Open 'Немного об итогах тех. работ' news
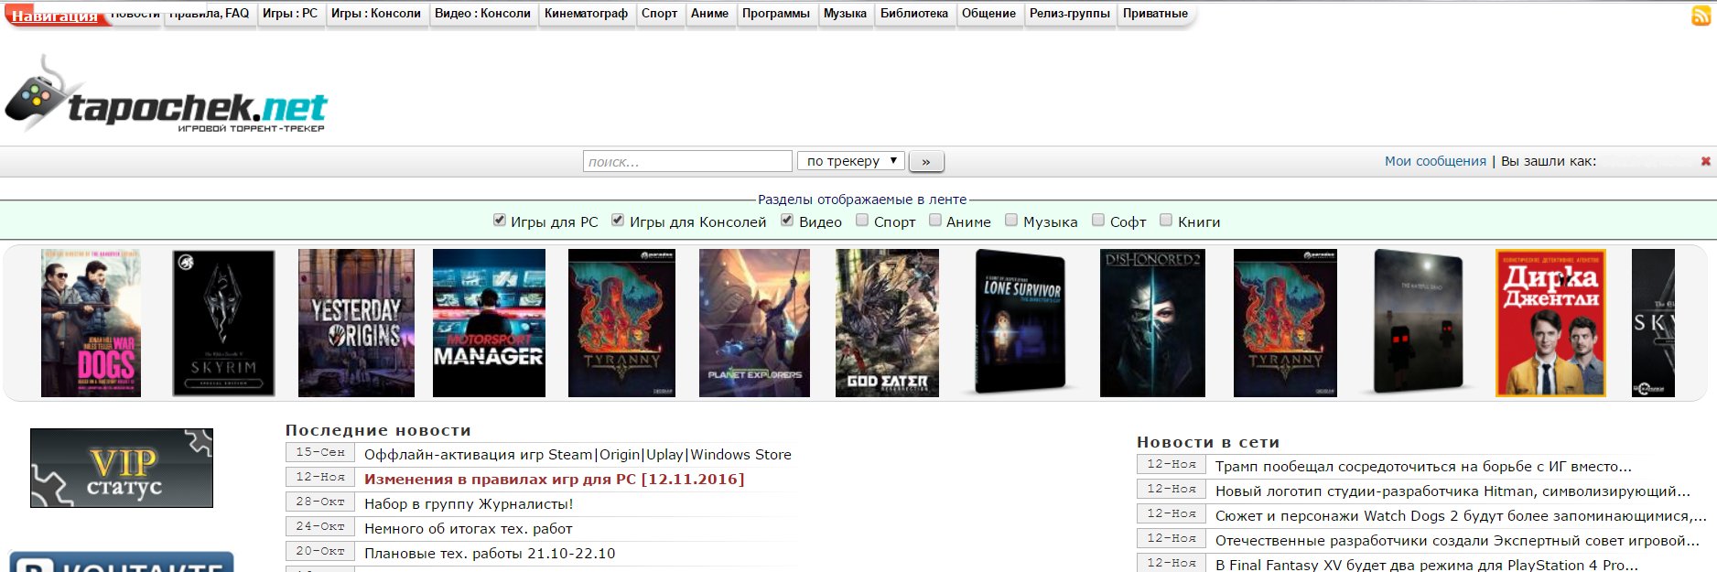The width and height of the screenshot is (1717, 572). pyautogui.click(x=469, y=529)
